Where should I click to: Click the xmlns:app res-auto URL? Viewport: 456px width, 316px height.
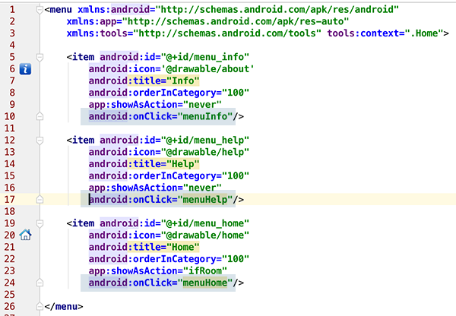236,21
